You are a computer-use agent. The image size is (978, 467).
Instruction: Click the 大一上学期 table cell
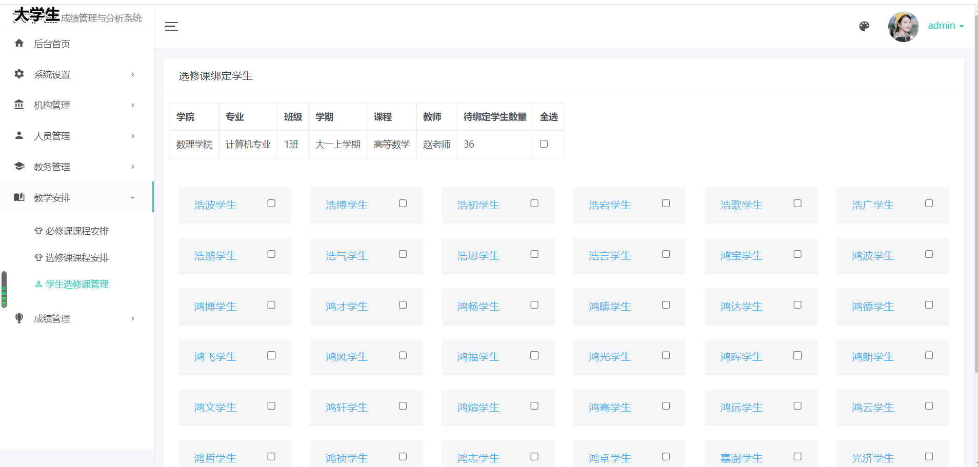pyautogui.click(x=338, y=145)
